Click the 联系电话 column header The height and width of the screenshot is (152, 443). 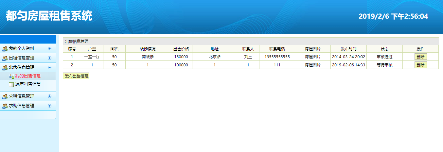pyautogui.click(x=277, y=49)
